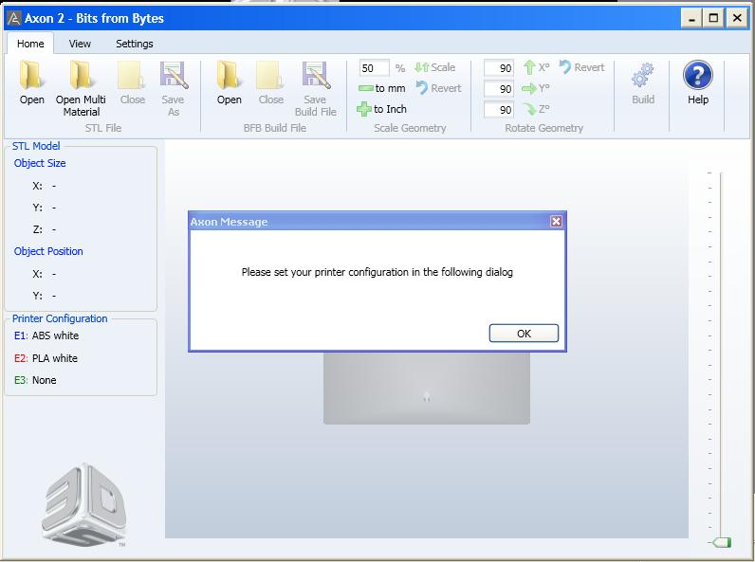Click the green vertical slider handle
755x562 pixels.
pos(722,542)
